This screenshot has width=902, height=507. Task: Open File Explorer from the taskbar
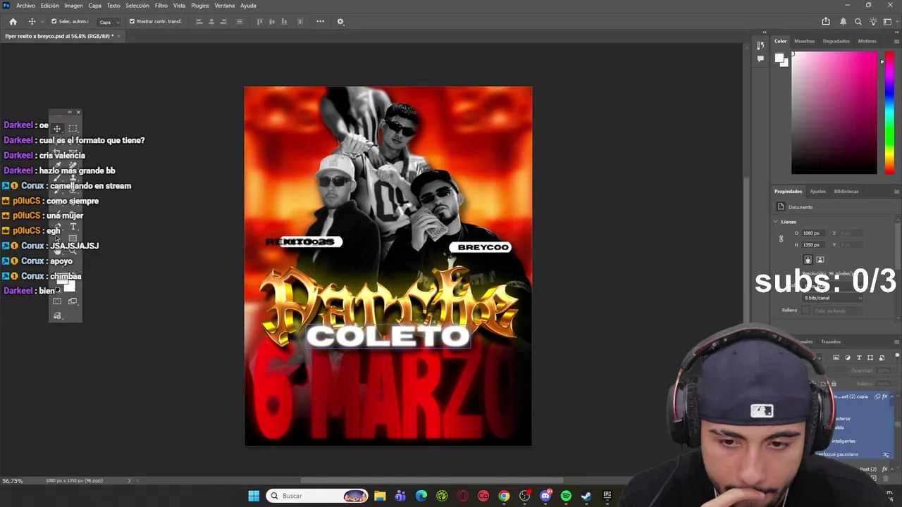[x=380, y=496]
